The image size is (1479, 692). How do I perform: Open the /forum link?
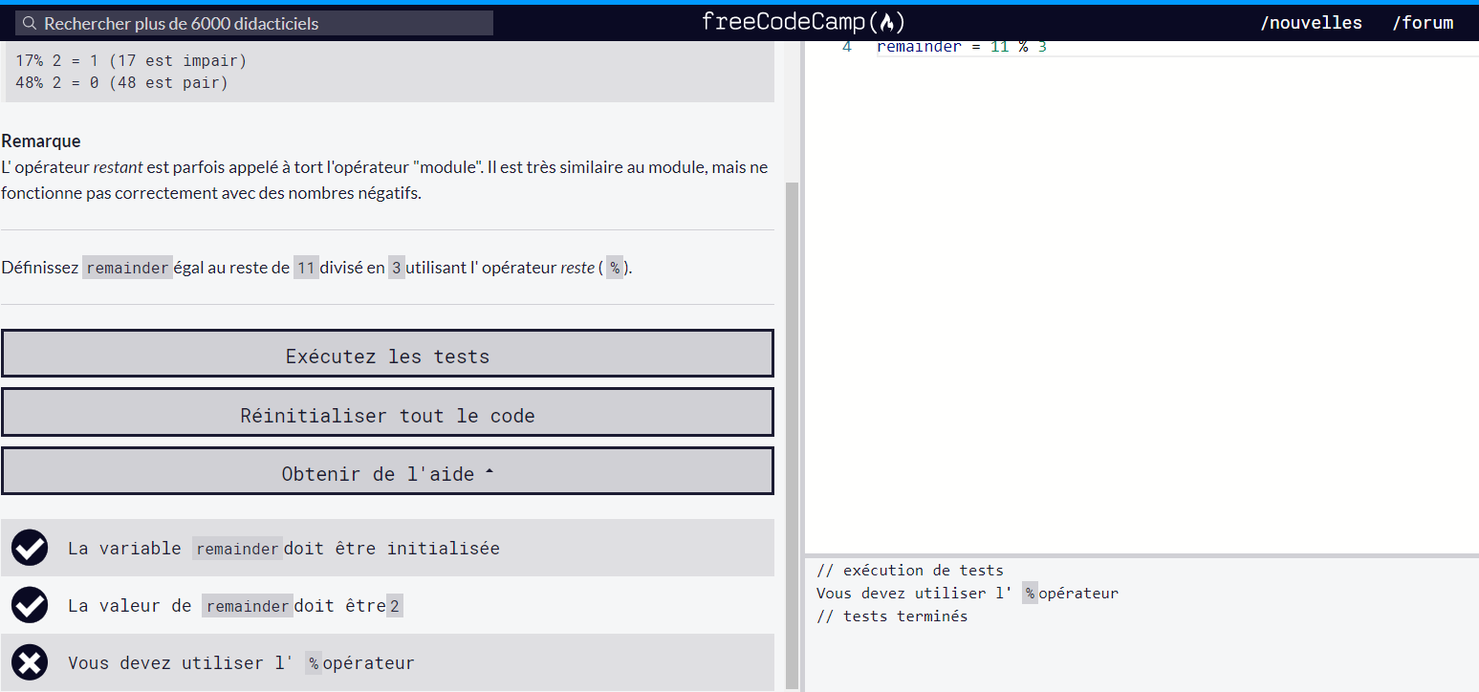click(x=1423, y=23)
